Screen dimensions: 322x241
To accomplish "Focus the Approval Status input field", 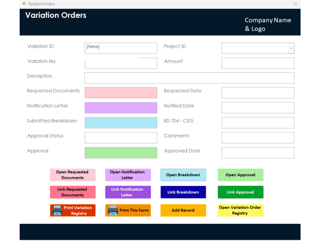I will click(121, 138).
